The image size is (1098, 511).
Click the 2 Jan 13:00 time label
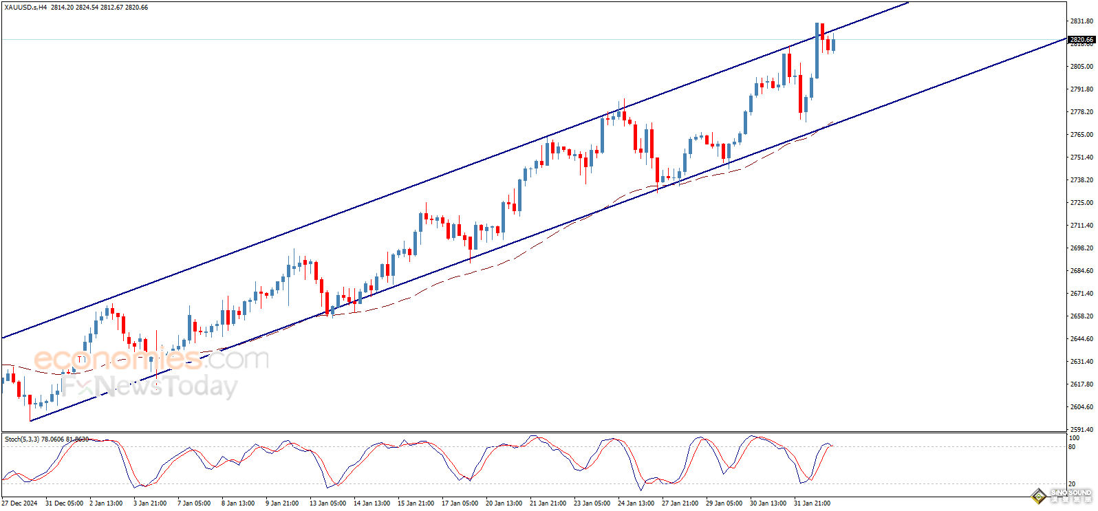coord(106,503)
